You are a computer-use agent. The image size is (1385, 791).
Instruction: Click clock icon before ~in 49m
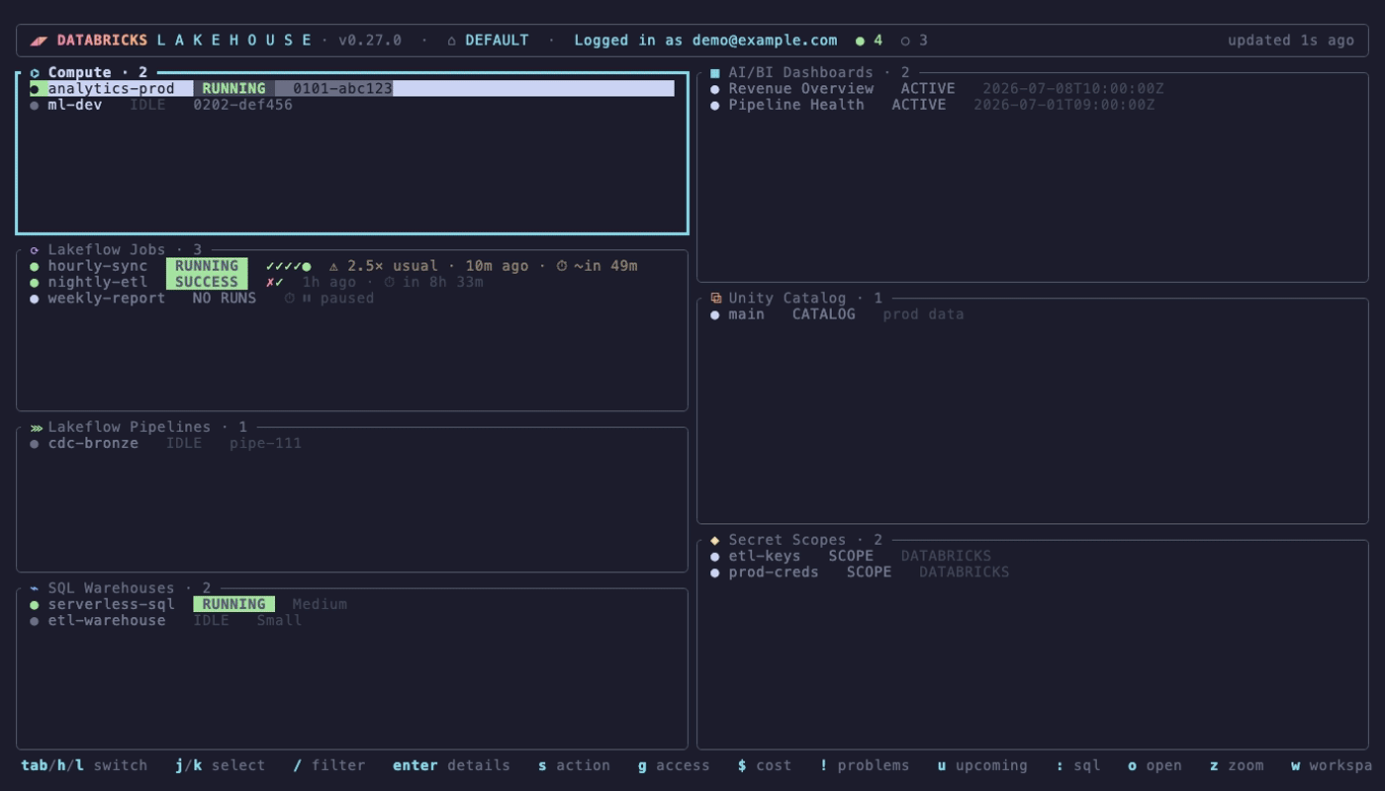coord(562,266)
